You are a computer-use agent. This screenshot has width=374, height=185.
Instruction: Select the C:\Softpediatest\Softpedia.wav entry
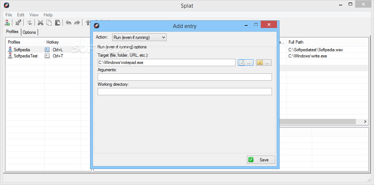[316, 50]
